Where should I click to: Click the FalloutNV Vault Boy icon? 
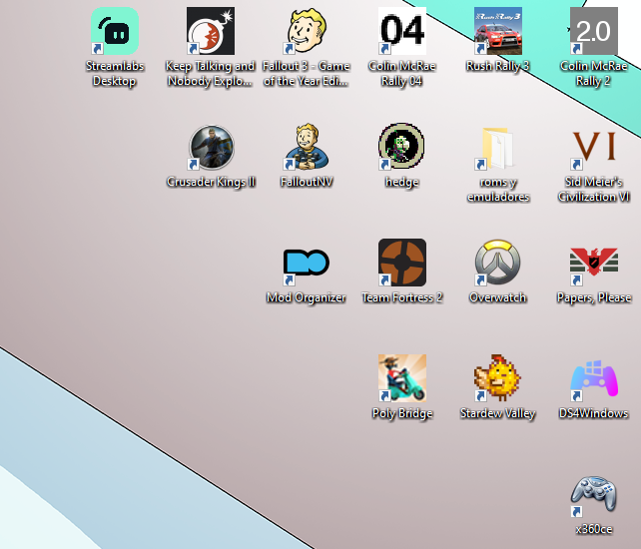307,147
